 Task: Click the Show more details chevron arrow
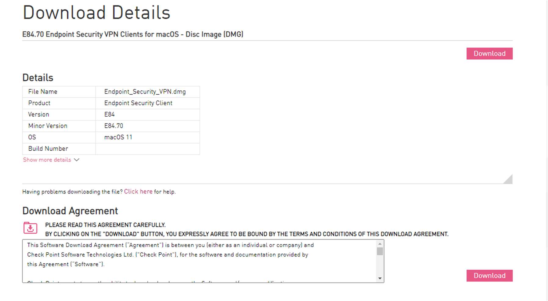click(77, 160)
